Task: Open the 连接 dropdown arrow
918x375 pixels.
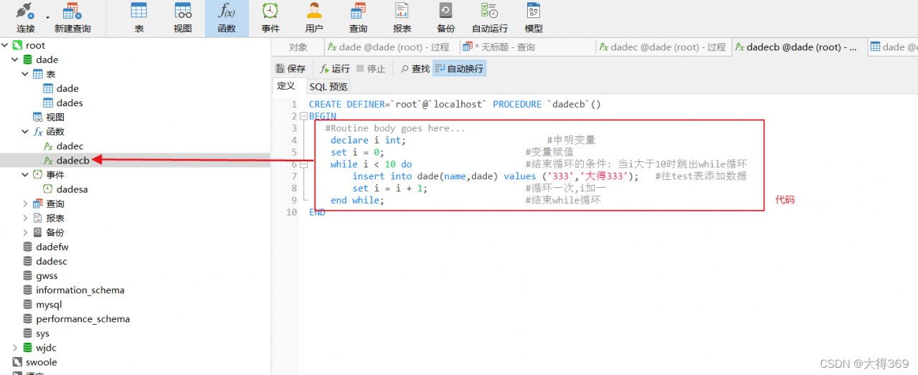Action: (x=47, y=16)
